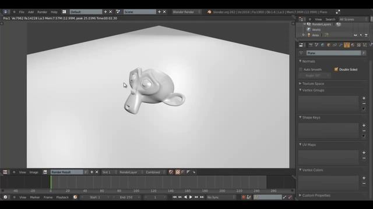Click the scene browse icon
The width and height of the screenshot is (373, 209).
pyautogui.click(x=118, y=12)
